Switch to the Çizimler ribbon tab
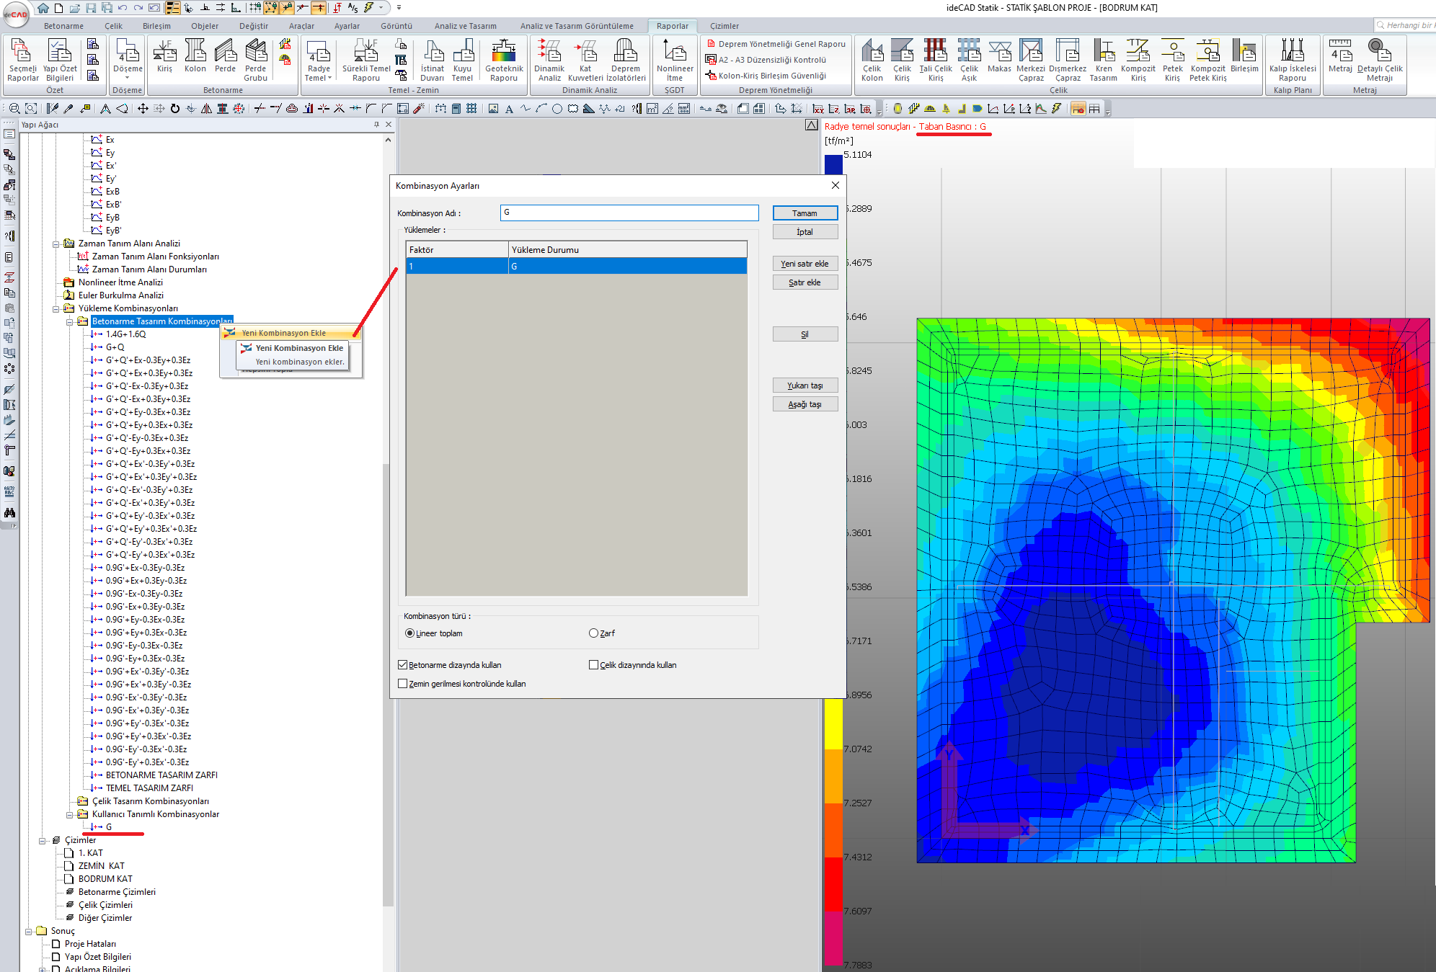 pyautogui.click(x=724, y=26)
